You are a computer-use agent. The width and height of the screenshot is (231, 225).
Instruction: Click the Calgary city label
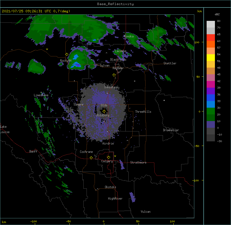(x=107, y=161)
